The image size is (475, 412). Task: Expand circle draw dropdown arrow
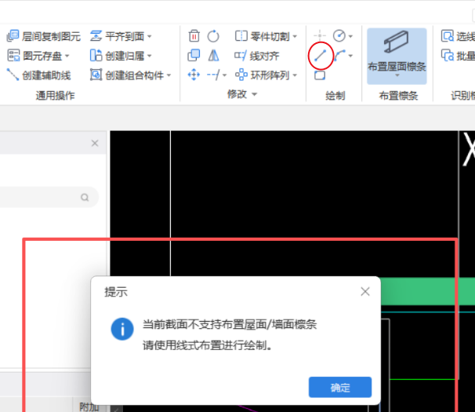click(350, 36)
